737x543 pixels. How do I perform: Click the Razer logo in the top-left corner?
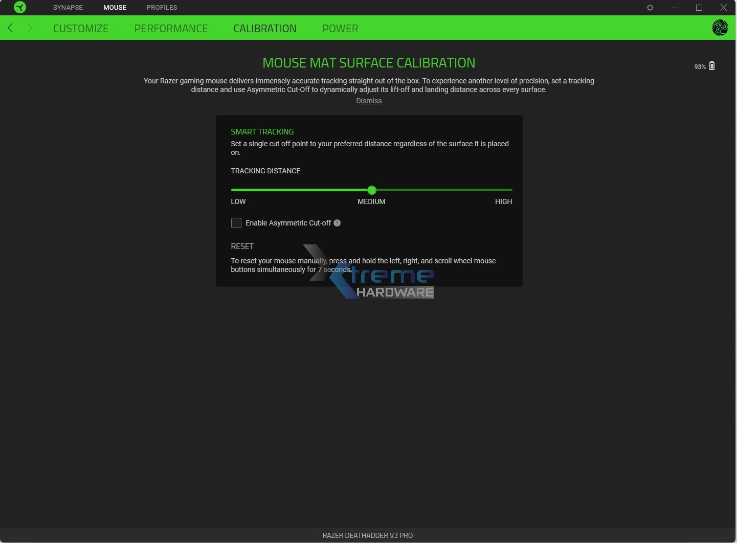20,8
